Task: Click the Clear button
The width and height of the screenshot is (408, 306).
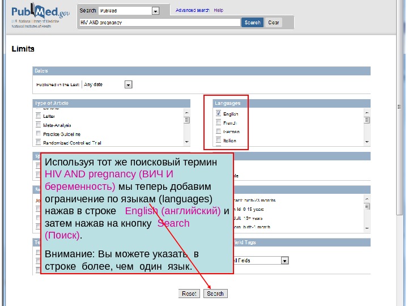Action: pyautogui.click(x=274, y=22)
